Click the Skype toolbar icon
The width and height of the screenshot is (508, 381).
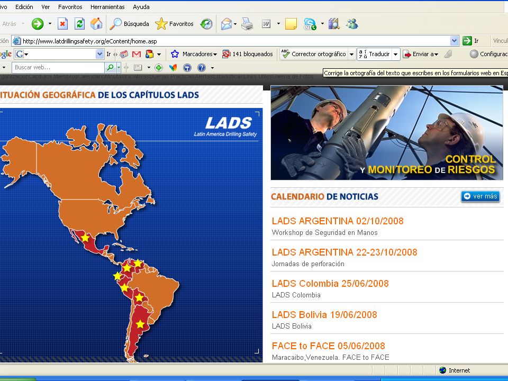[310, 24]
